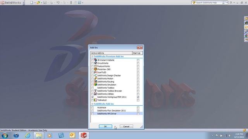The height and width of the screenshot is (139, 248).
Task: Enable 3D Instant Website add-in checkbox
Action: coord(93,60)
